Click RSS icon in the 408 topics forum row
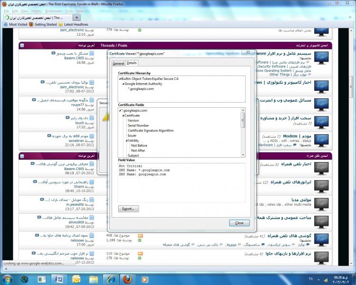356x285 pixels. coord(141,236)
